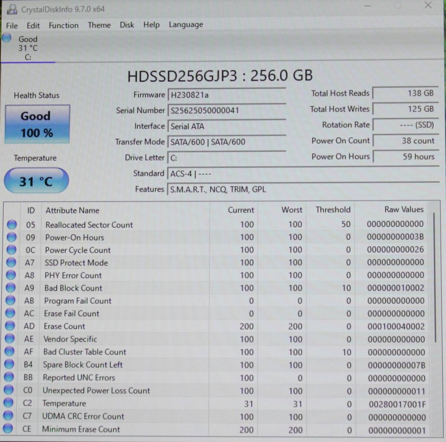Click the Serial Number field
The image size is (446, 442).
point(227,110)
